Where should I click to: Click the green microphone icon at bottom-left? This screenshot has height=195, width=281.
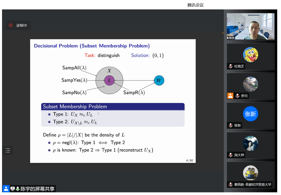[18, 189]
